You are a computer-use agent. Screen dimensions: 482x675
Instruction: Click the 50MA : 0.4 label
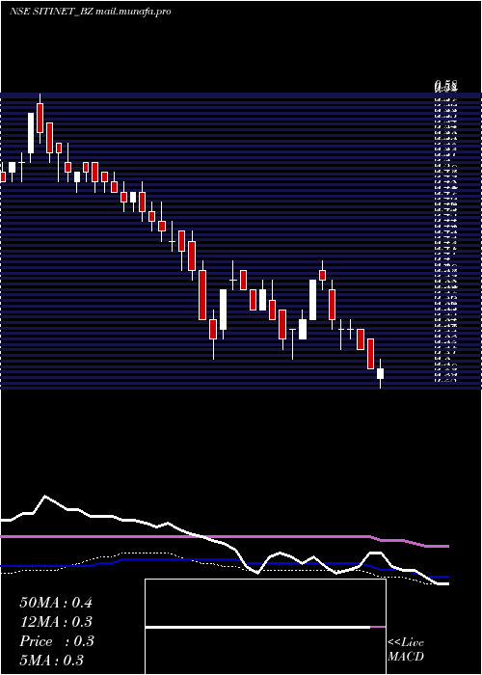(x=56, y=603)
